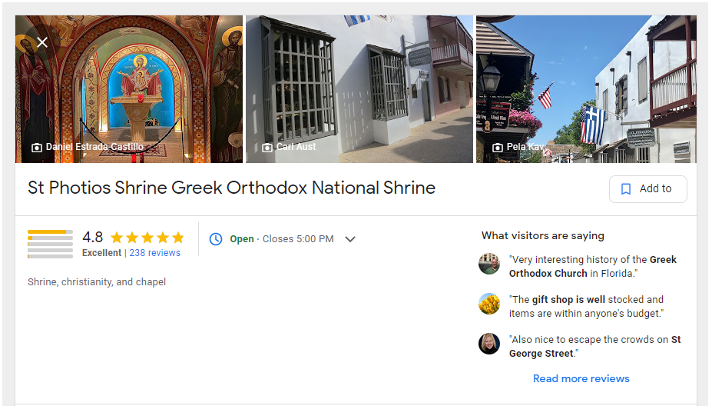Select the yellow flowers reviewer avatar
The height and width of the screenshot is (406, 712).
[x=489, y=304]
